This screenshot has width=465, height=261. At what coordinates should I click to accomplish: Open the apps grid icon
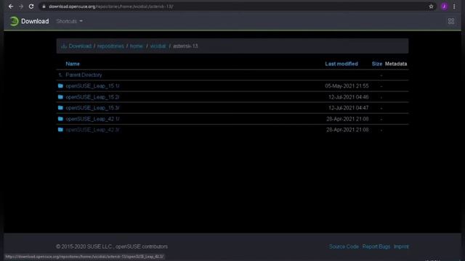pyautogui.click(x=451, y=21)
